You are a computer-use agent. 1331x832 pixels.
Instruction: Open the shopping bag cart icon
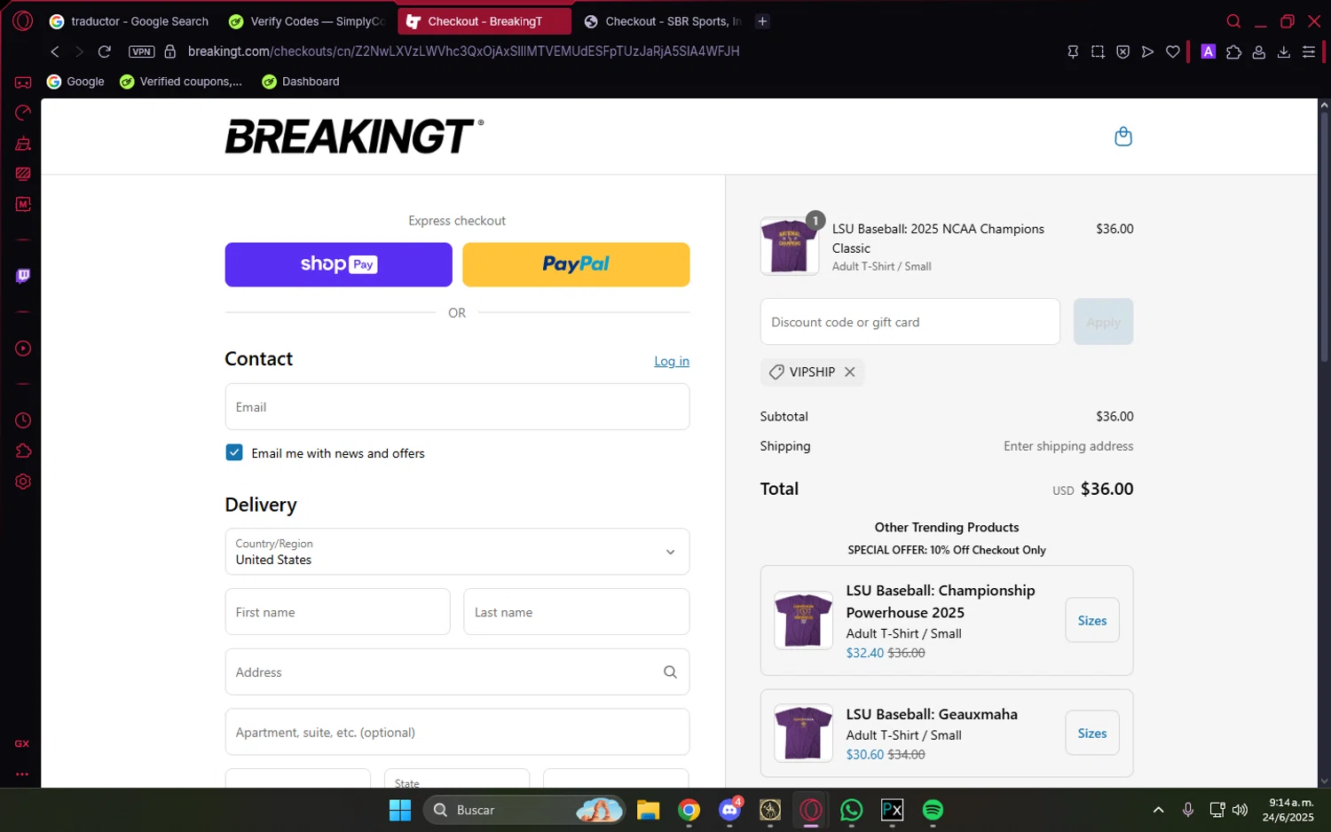pos(1122,137)
